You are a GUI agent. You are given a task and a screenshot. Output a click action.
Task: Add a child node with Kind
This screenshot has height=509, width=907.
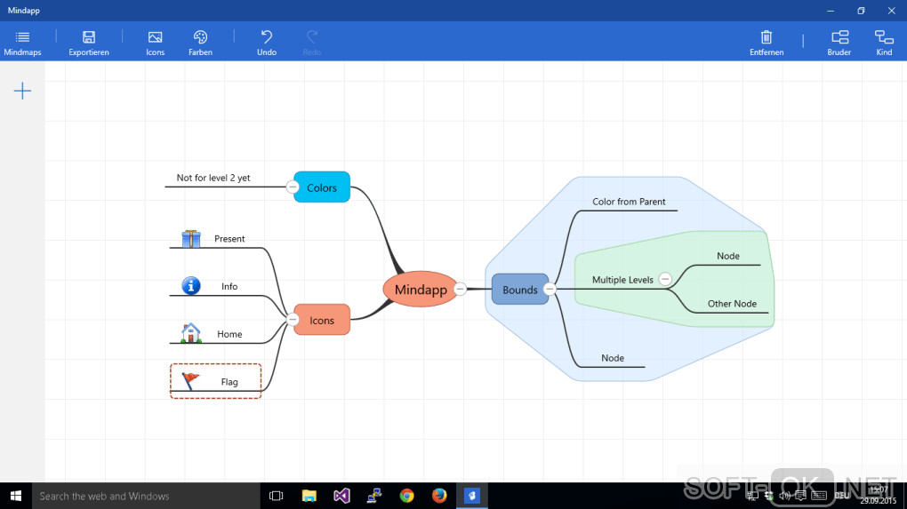[884, 44]
